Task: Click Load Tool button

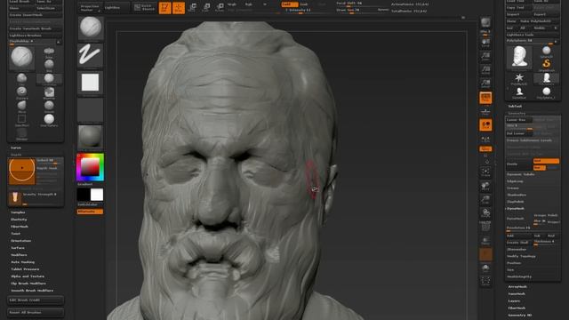Action: 518,1
